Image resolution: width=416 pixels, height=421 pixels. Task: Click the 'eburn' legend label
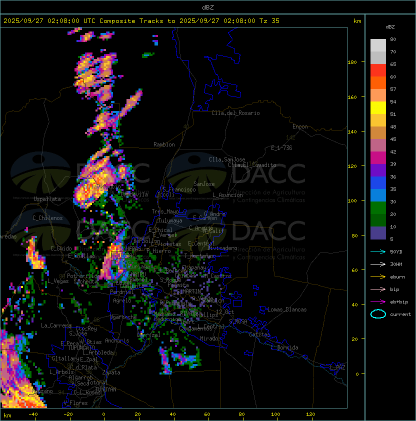pyautogui.click(x=397, y=277)
